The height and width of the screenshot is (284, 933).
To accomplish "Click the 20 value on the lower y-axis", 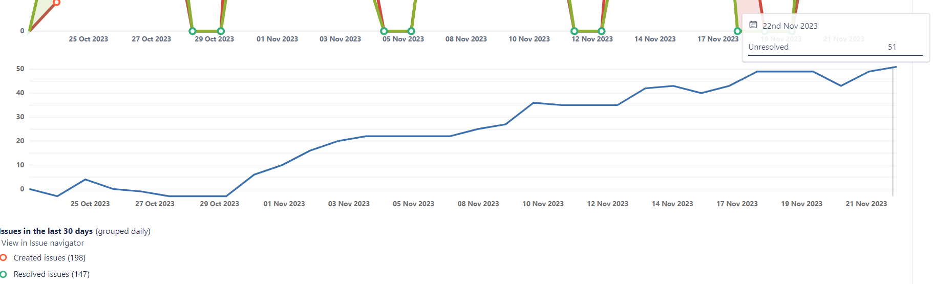I will point(20,141).
